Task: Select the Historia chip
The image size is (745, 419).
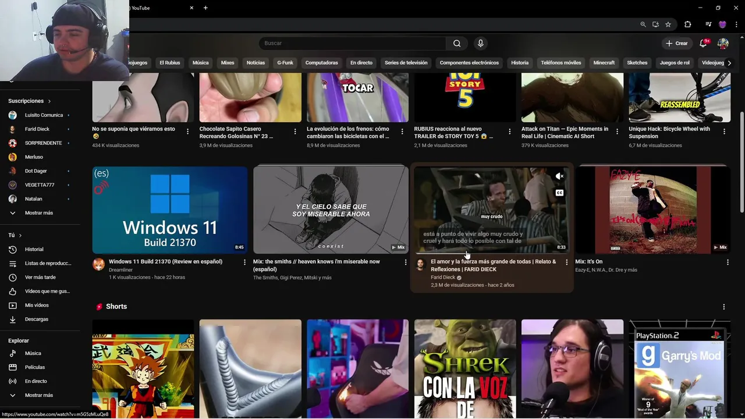Action: [x=520, y=63]
